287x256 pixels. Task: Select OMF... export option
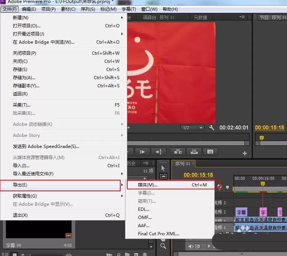170,218
